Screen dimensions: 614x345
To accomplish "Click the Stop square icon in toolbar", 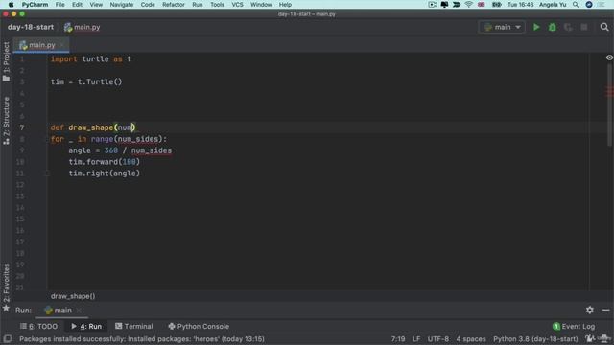I will coord(584,27).
